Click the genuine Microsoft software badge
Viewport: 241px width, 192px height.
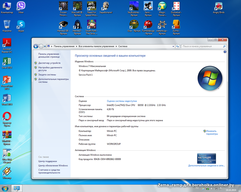(206, 158)
